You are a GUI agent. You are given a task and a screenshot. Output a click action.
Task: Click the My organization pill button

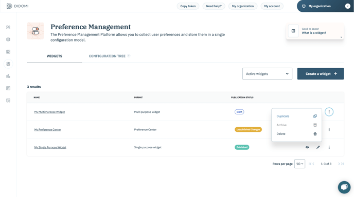point(243,6)
